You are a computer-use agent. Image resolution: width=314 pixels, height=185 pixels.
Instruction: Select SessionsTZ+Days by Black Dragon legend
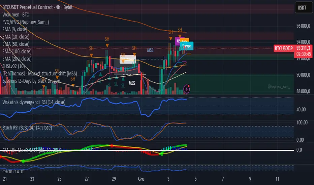31,81
